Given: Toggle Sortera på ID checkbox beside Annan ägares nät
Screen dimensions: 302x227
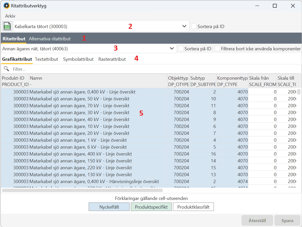Looking at the screenshot, I should tap(181, 49).
